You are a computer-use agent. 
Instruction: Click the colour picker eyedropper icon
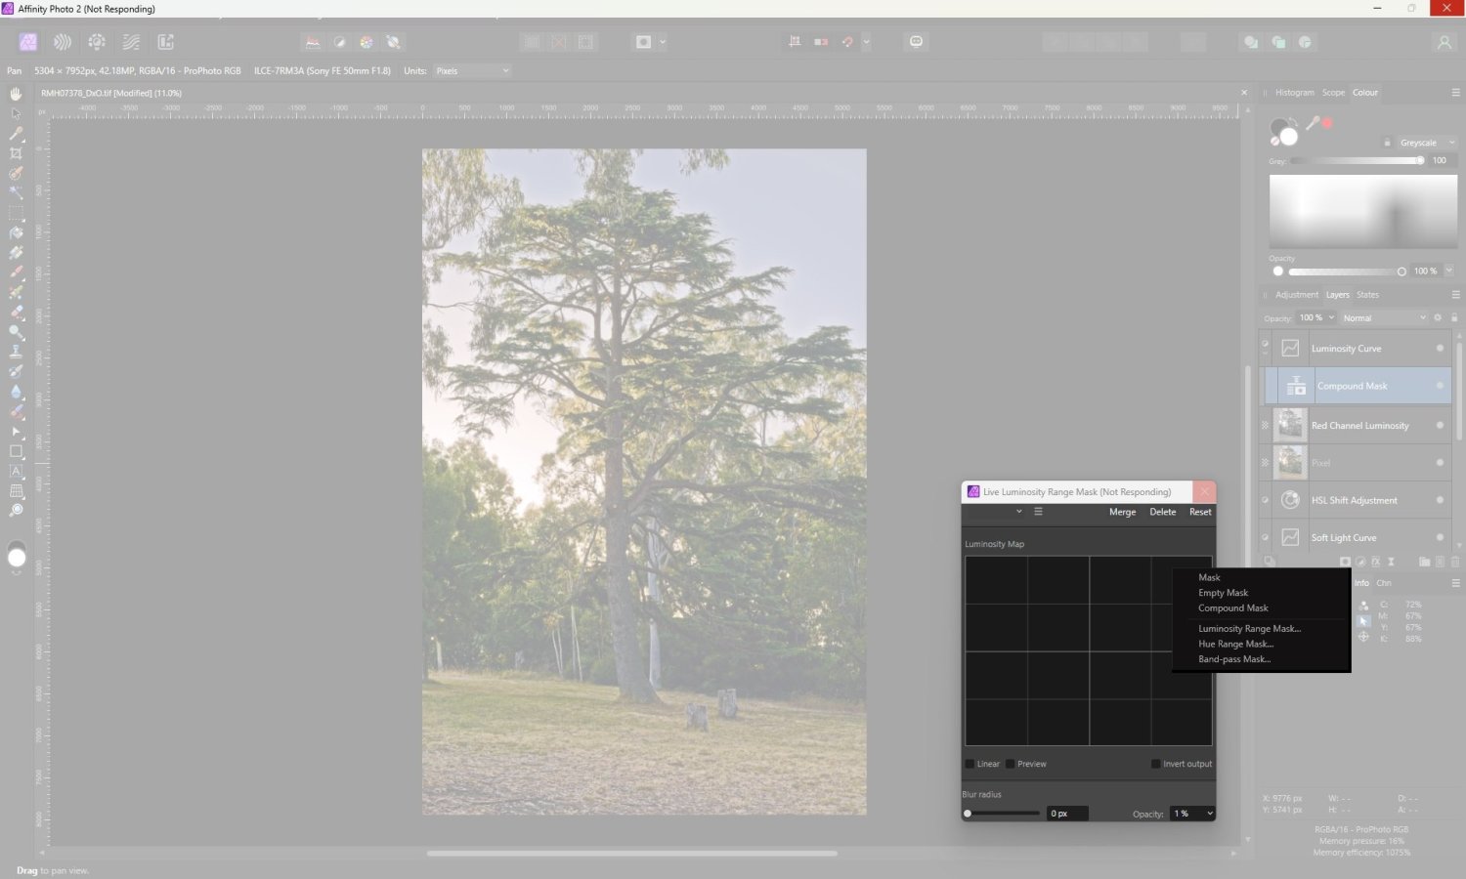(1313, 123)
